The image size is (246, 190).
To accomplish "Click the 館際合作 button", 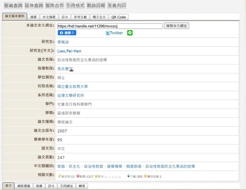I will tap(55, 5).
